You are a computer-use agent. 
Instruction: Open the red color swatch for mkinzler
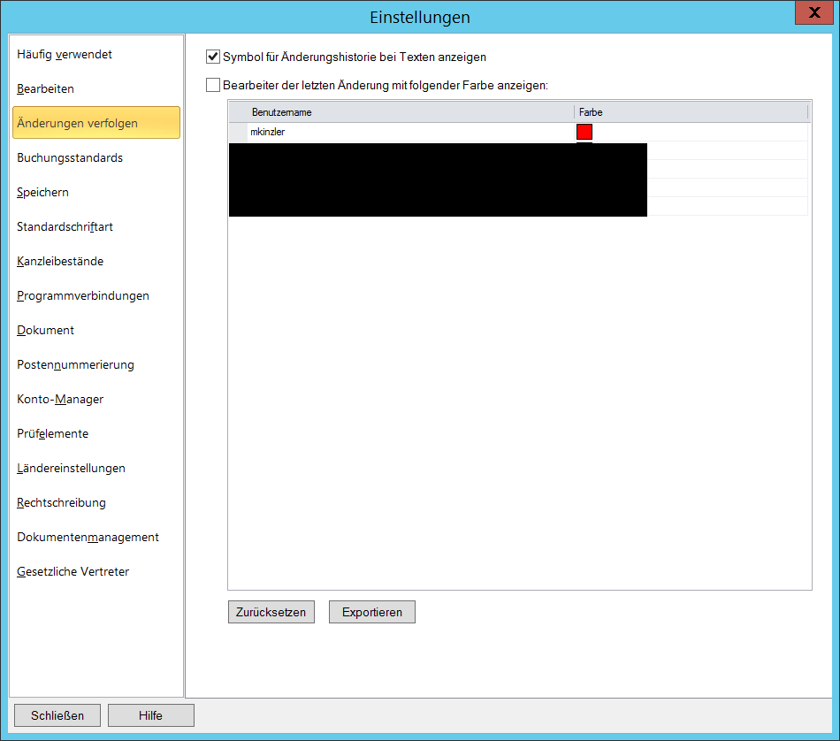pyautogui.click(x=584, y=131)
